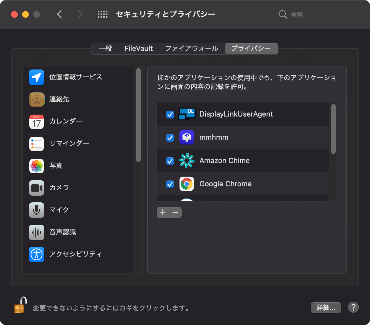The width and height of the screenshot is (370, 325).
Task: Uncheck DisplayLinkUserAgent screen recording permission
Action: click(170, 114)
